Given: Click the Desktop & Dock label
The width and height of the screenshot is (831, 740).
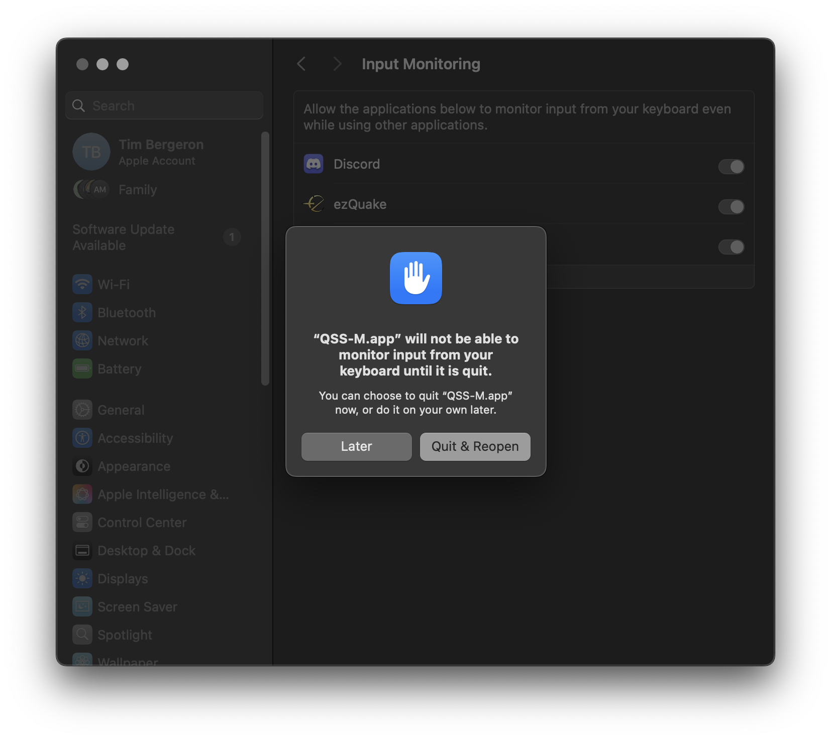Looking at the screenshot, I should (x=147, y=550).
